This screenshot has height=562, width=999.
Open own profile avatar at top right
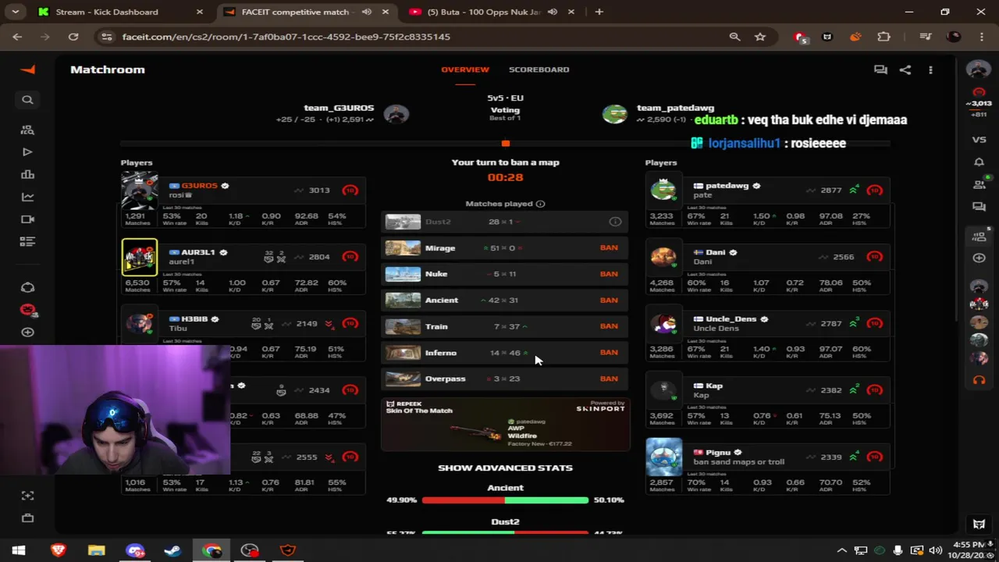[x=979, y=69]
